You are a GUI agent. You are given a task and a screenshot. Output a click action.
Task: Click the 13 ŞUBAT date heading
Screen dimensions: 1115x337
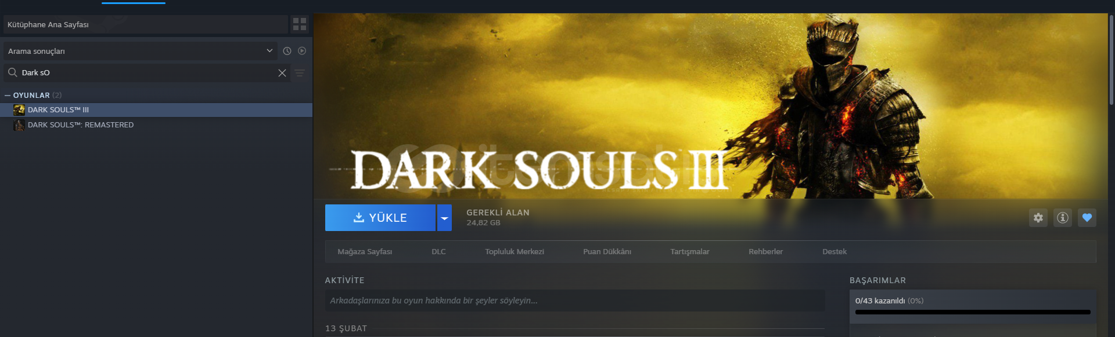click(346, 328)
